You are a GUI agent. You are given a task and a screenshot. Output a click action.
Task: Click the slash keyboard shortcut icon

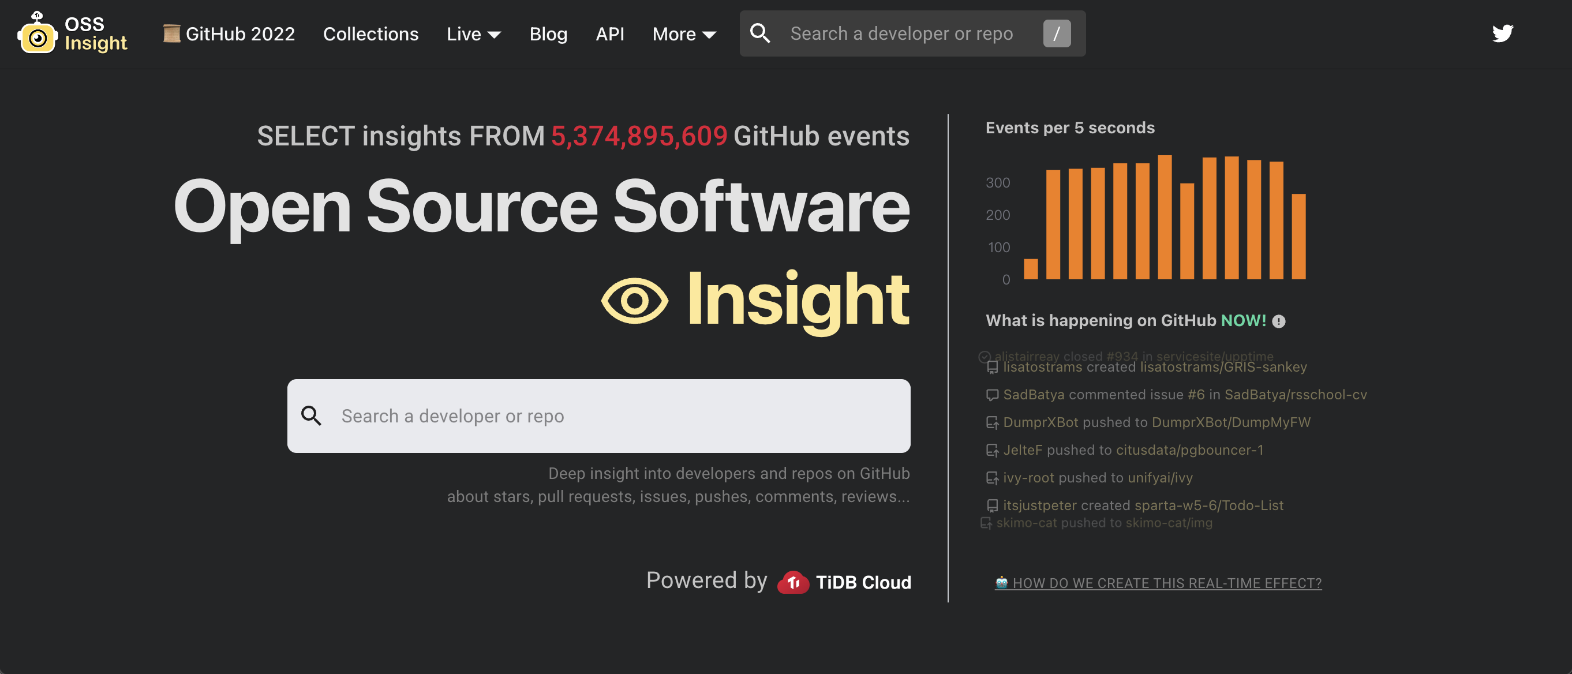(x=1058, y=33)
